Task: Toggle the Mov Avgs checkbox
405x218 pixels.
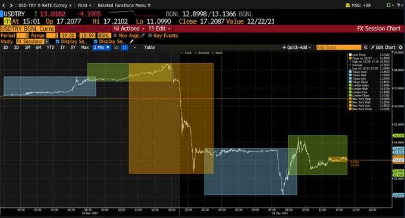Action: pos(115,36)
